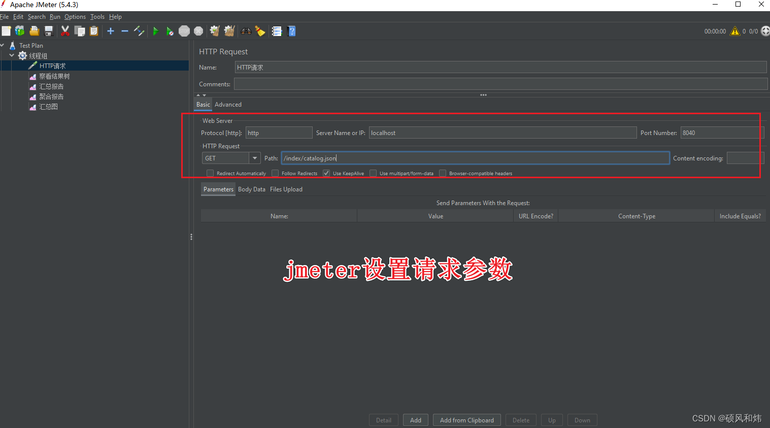Click the Port Number field
The width and height of the screenshot is (770, 428).
[x=722, y=133]
